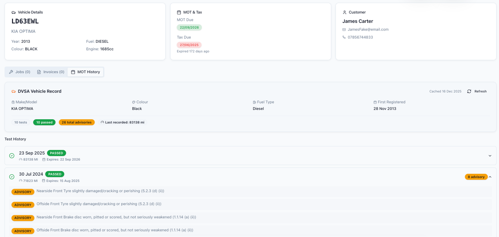Click the PASSED badge for 30 Jul 2024

point(55,174)
